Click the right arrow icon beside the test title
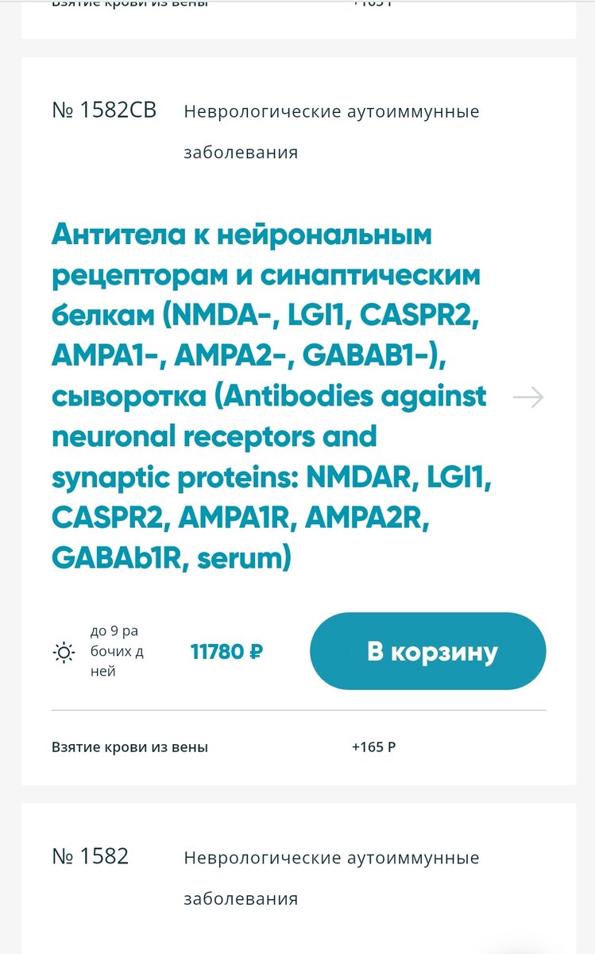 point(528,397)
